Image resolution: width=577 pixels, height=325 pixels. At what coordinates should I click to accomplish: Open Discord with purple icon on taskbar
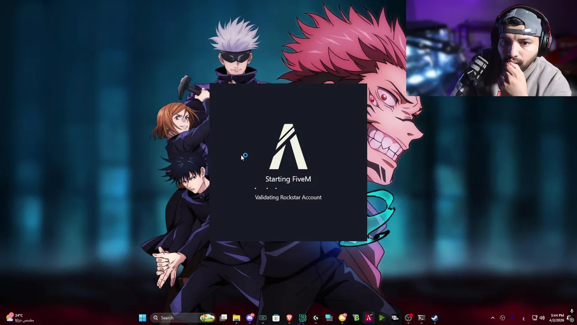[250, 318]
